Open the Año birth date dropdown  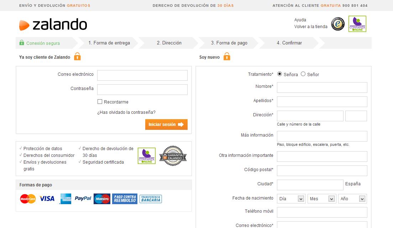352,199
